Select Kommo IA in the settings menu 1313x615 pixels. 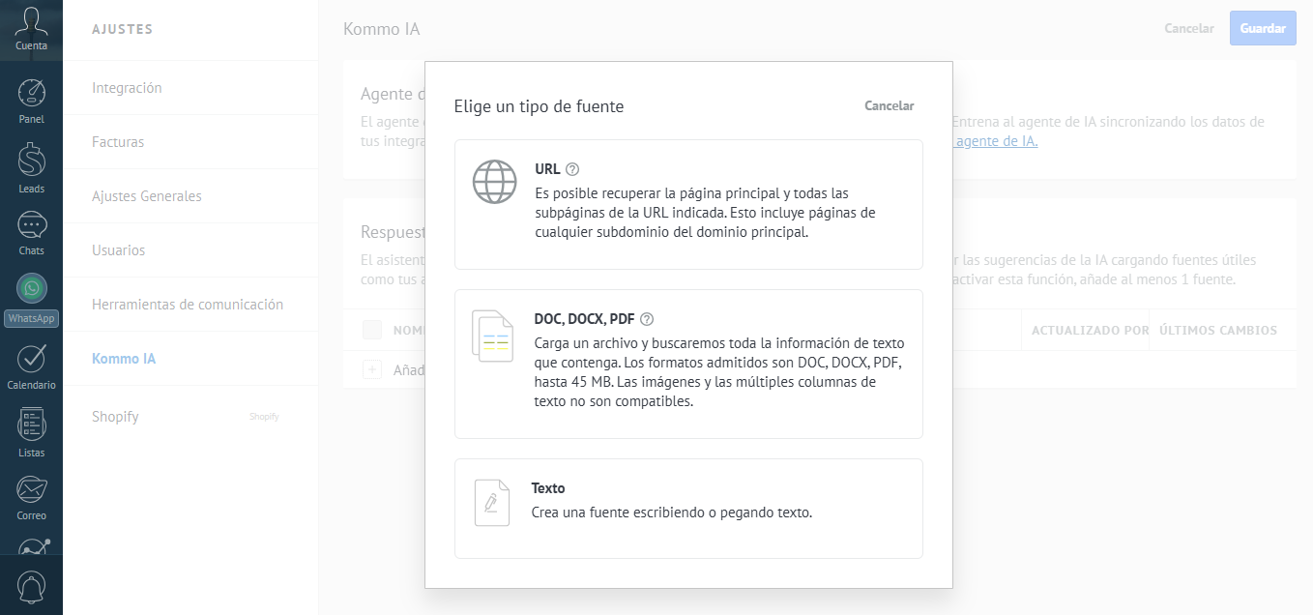tap(124, 359)
